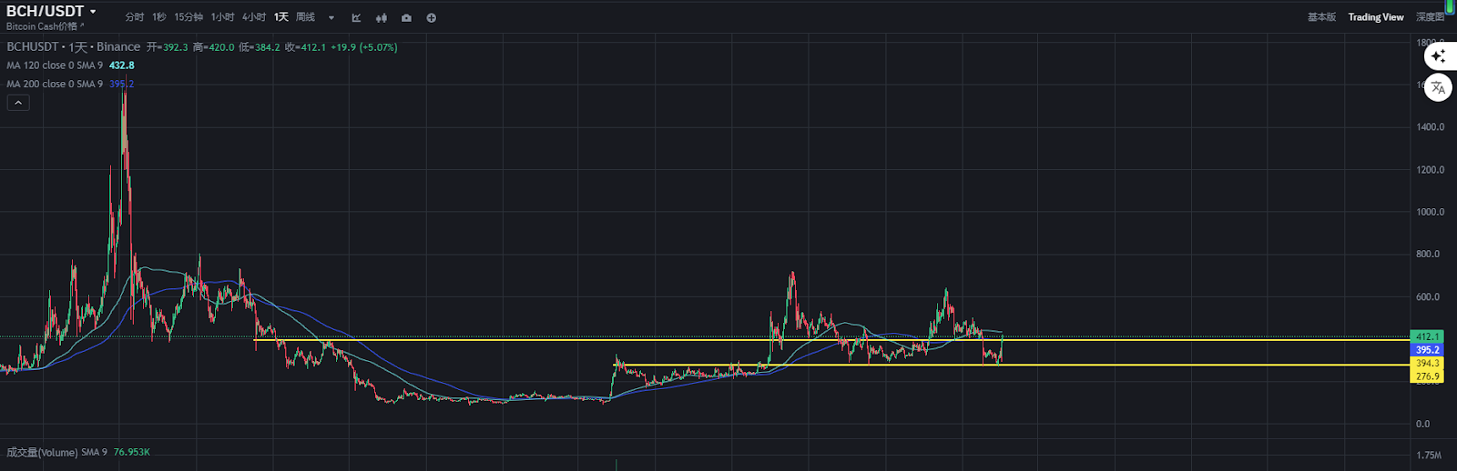Image resolution: width=1457 pixels, height=471 pixels.
Task: Click the yellow 276.9 line price label
Action: (x=1427, y=376)
